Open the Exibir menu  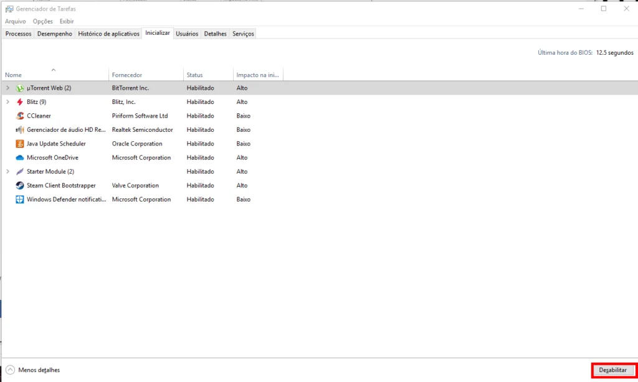point(66,21)
